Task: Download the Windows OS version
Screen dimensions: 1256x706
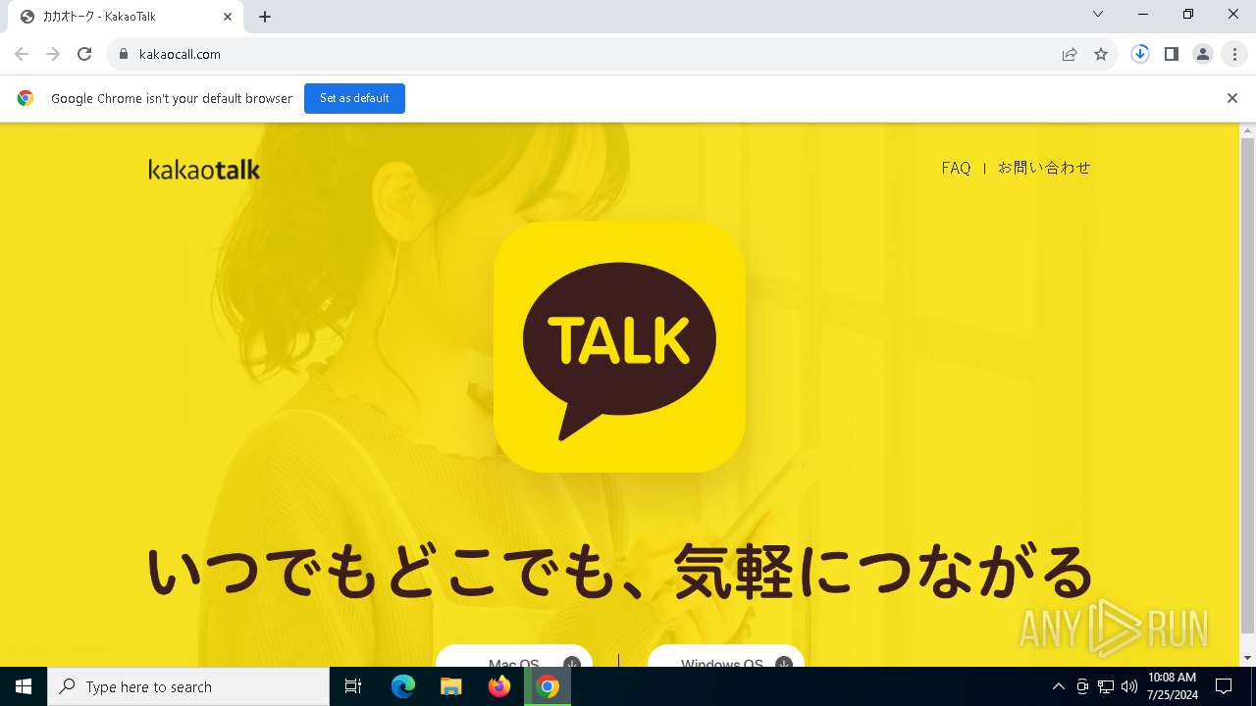Action: pyautogui.click(x=726, y=656)
